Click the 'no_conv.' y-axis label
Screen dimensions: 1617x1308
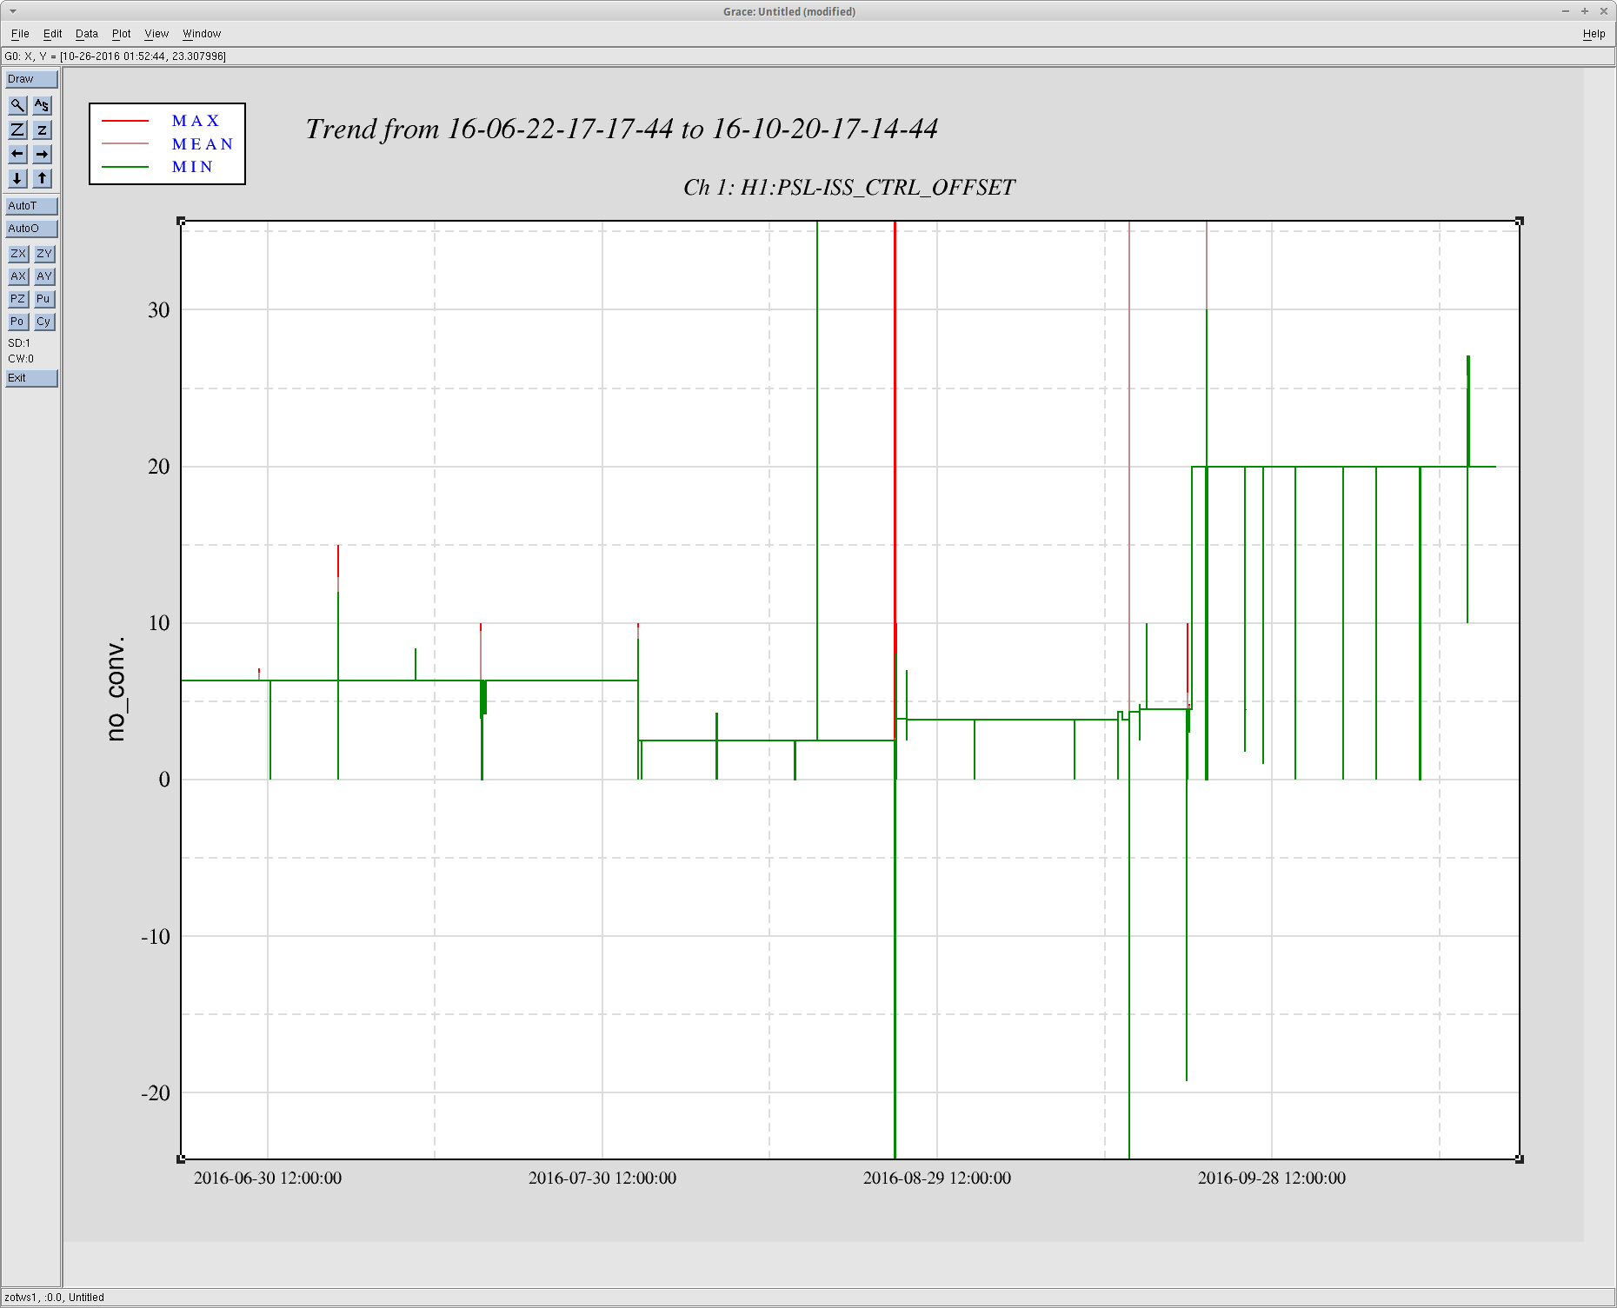(116, 689)
